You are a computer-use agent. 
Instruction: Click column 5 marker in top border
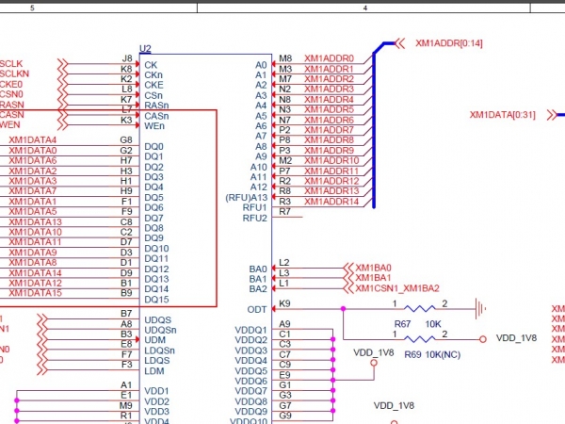point(33,8)
